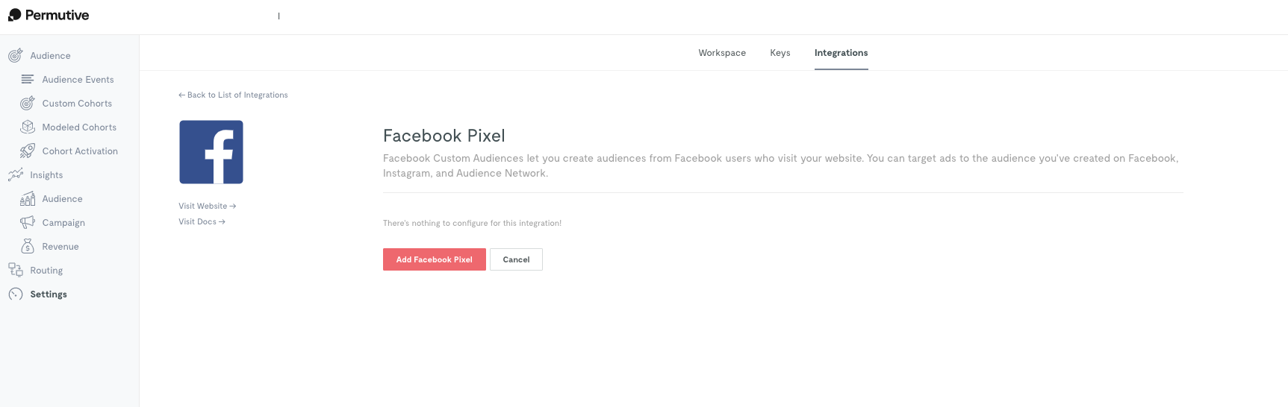The image size is (1288, 407).
Task: Open Insights chart icon
Action: click(15, 174)
